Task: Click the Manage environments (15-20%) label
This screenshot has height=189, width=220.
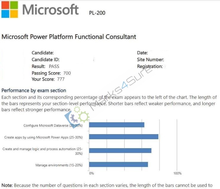Action: tap(59, 165)
